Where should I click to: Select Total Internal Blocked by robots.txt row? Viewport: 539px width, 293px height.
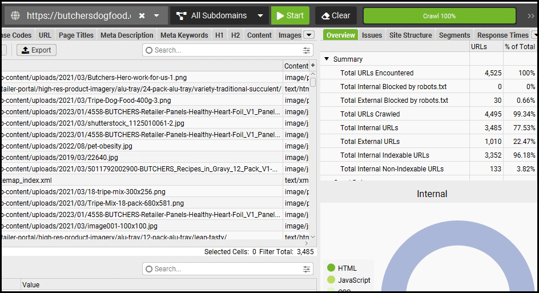428,87
